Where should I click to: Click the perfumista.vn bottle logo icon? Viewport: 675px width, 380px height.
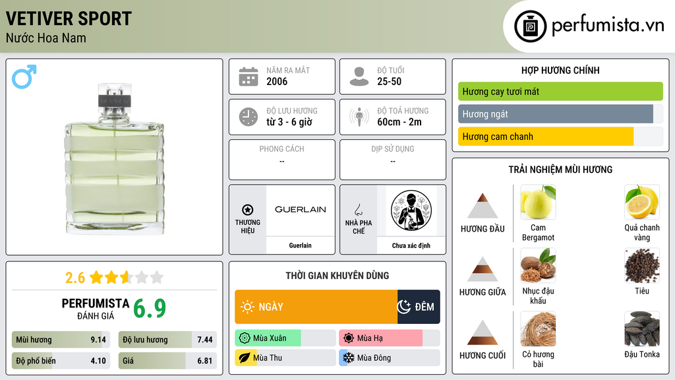pyautogui.click(x=530, y=26)
